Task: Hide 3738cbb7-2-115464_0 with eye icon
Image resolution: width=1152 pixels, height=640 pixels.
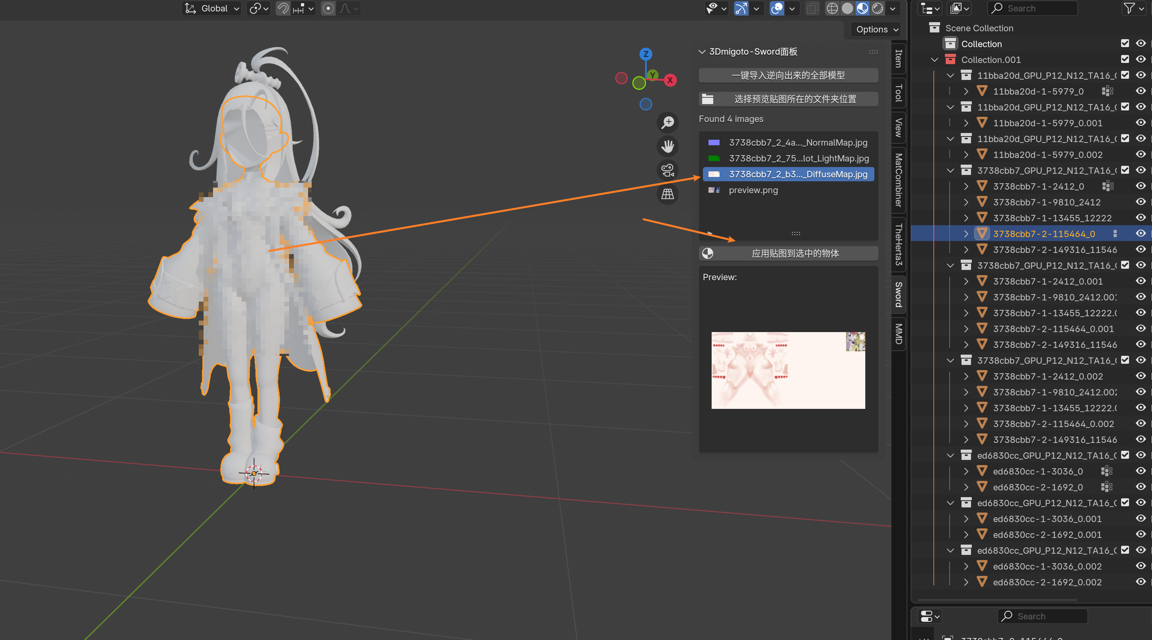Action: tap(1141, 234)
